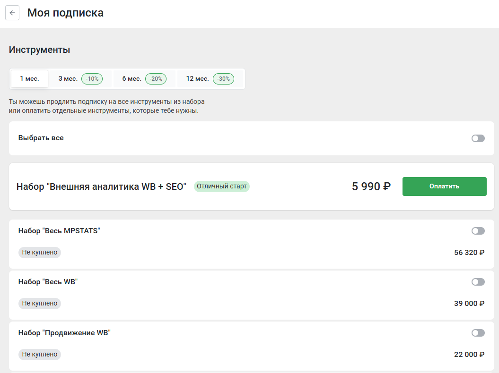Click the Набор "Весь MPSTATS" title

(x=59, y=231)
